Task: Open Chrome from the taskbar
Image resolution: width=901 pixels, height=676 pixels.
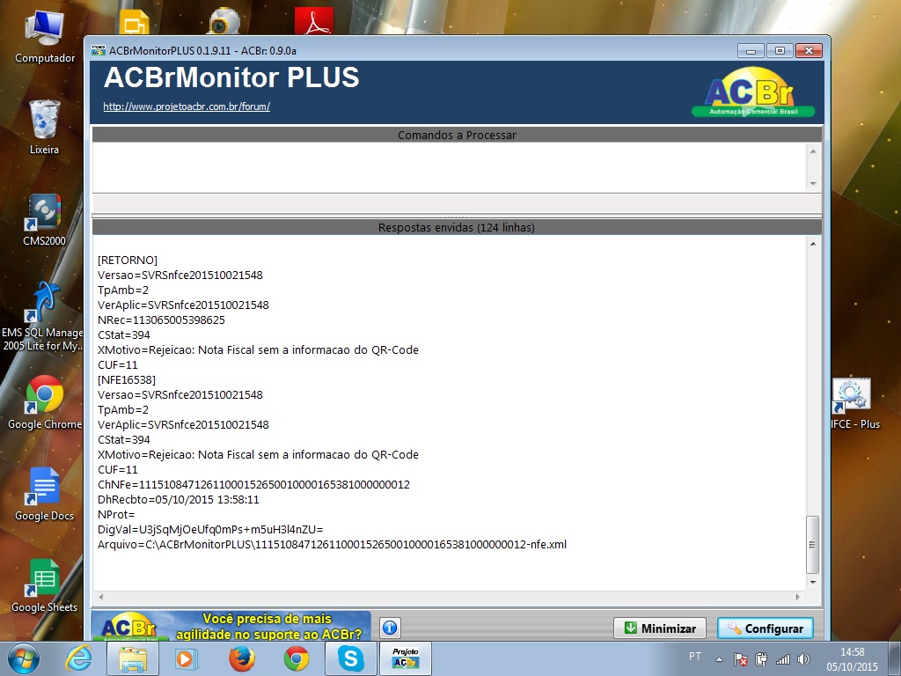Action: pos(296,658)
